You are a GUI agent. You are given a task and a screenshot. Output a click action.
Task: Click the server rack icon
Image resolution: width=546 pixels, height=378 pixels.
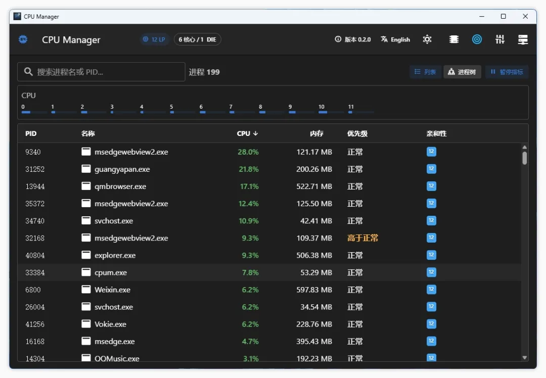click(523, 39)
